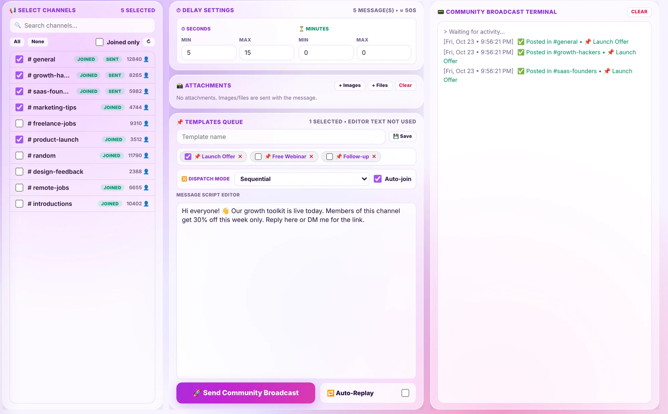Screen dimensions: 668x414
Task: Click the message script editor text area
Action: point(296,291)
